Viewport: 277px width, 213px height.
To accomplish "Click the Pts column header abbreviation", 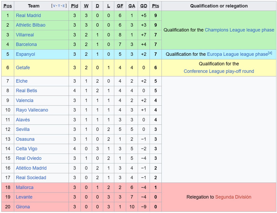I will [155, 6].
